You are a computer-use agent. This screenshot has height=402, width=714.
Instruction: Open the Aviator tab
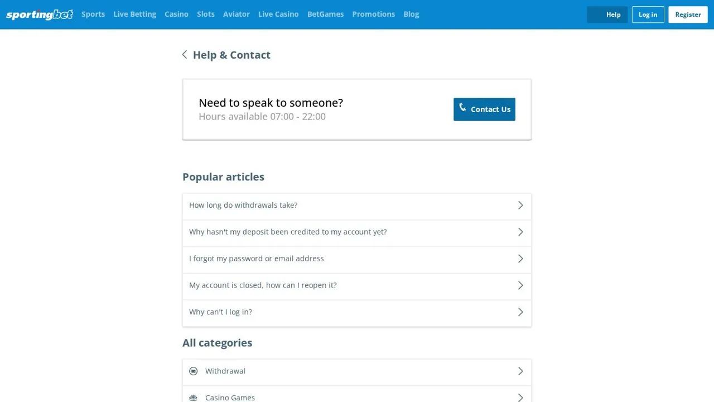click(x=237, y=14)
